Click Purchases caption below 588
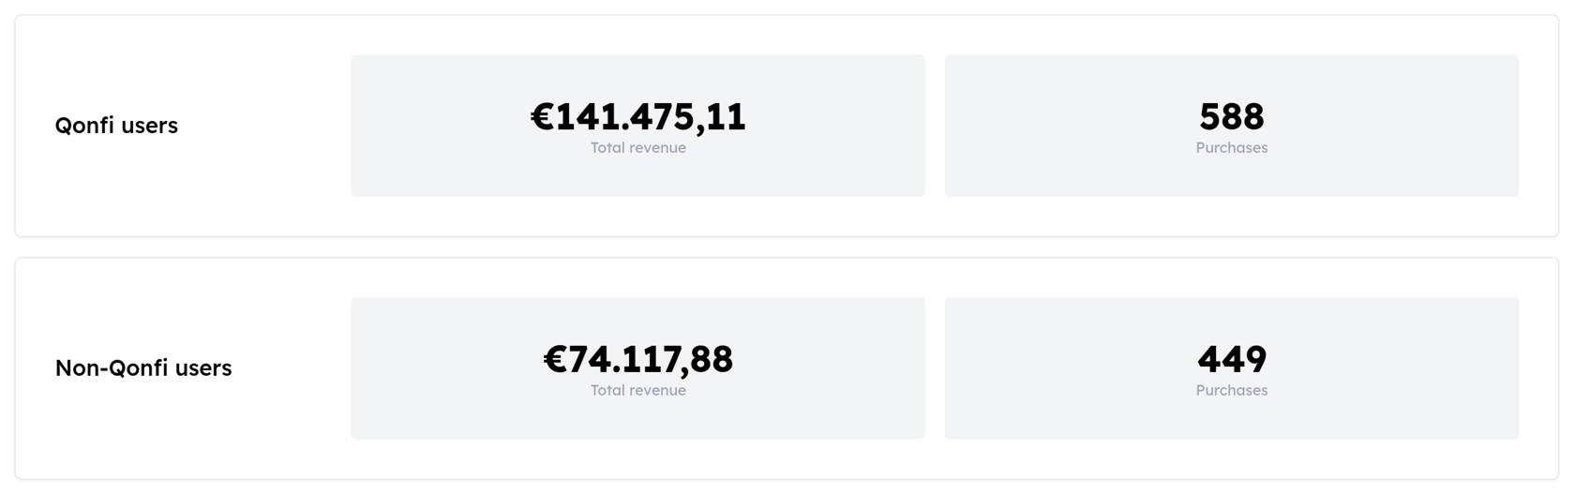1575x495 pixels. tap(1231, 148)
